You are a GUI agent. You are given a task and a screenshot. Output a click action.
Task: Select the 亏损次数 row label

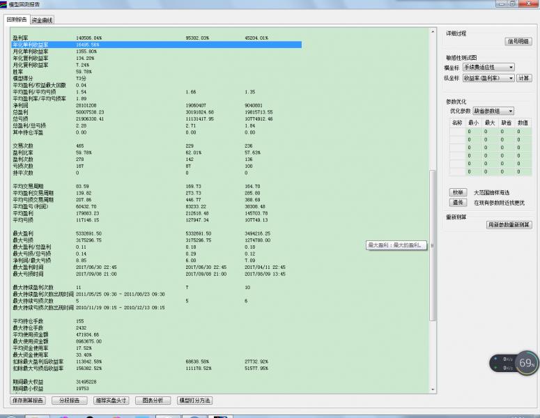pyautogui.click(x=23, y=166)
